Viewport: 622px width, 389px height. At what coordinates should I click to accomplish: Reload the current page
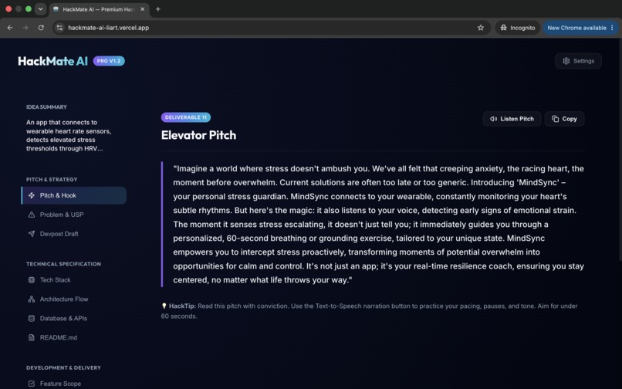41,28
